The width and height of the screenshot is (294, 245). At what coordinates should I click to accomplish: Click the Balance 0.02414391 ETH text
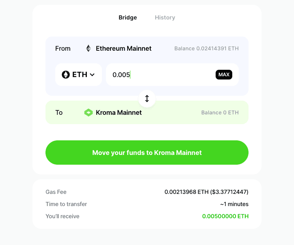(x=206, y=49)
